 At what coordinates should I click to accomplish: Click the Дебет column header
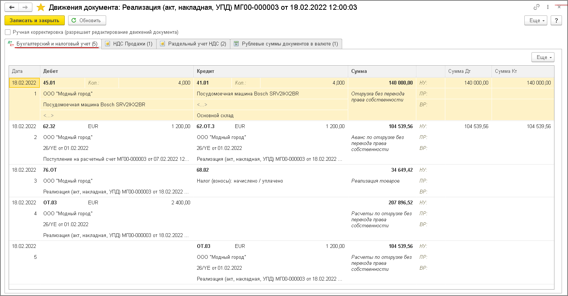tap(117, 71)
